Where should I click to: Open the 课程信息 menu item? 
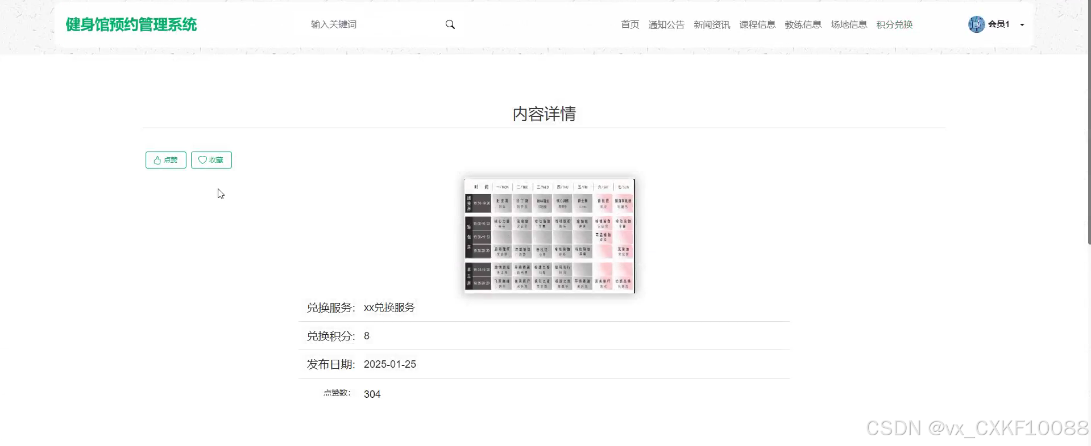[x=757, y=24]
